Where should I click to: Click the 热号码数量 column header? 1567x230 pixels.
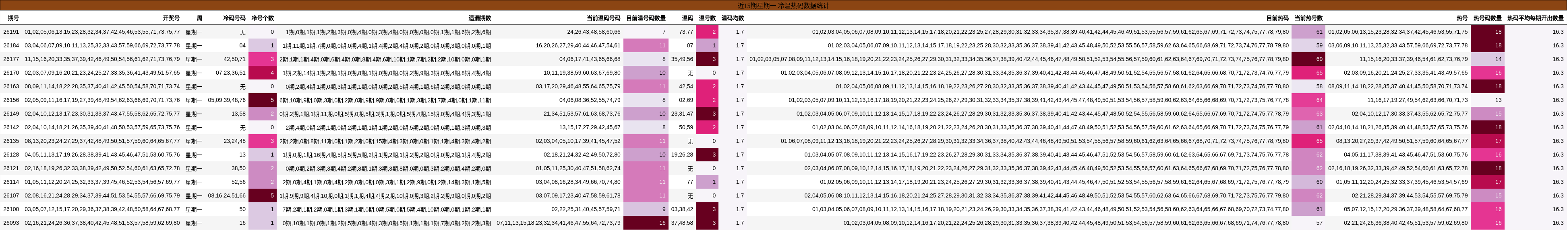click(1487, 18)
